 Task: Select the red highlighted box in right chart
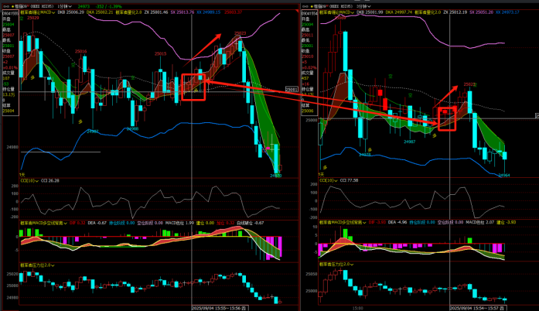click(449, 118)
